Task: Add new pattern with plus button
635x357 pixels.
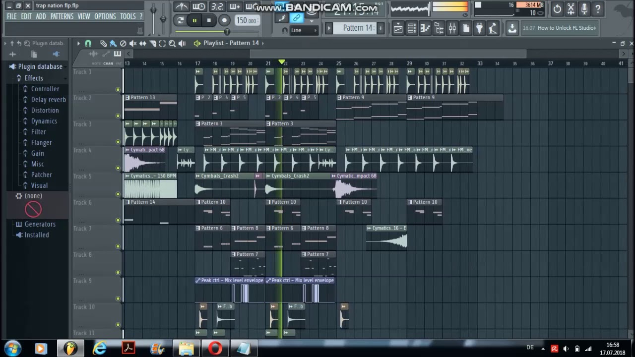Action: 381,28
